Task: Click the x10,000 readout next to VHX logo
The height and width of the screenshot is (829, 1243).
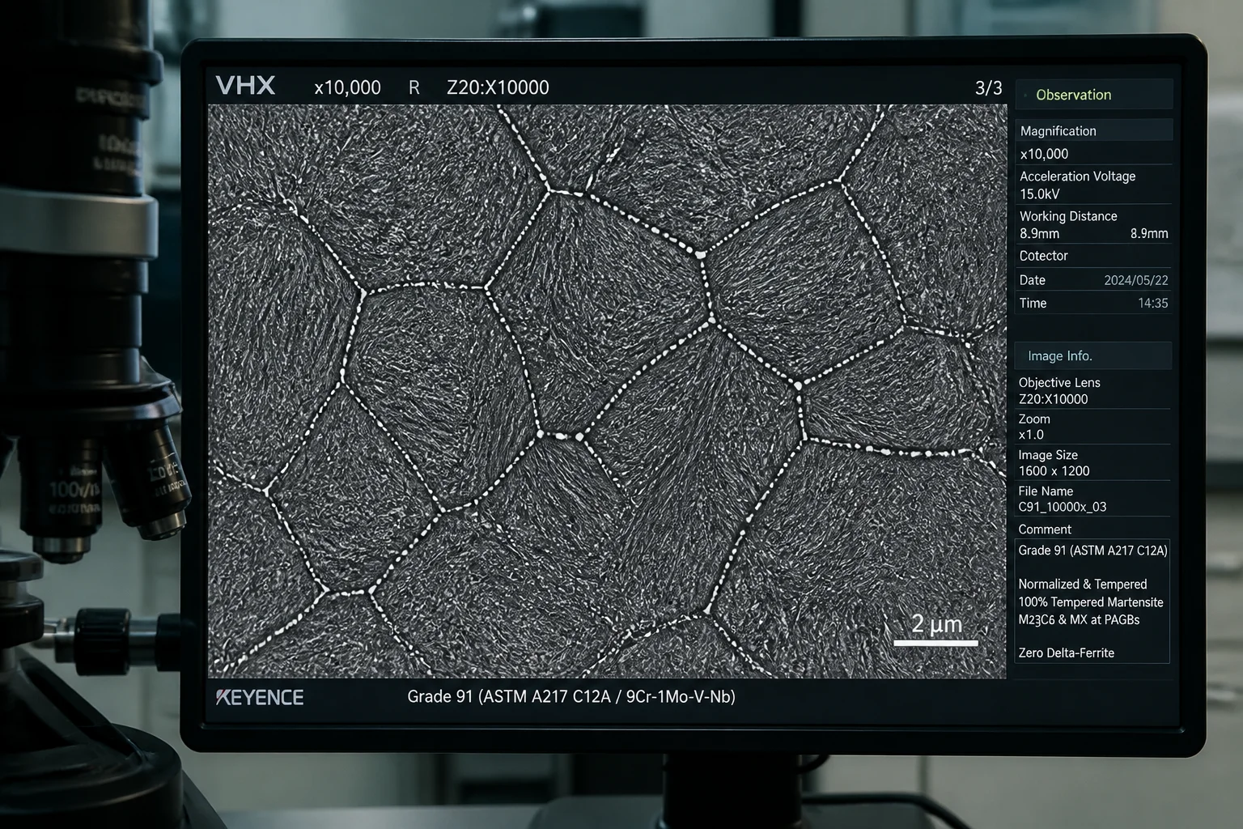Action: pos(347,87)
